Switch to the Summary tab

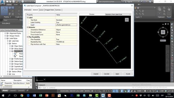pyautogui.click(x=58, y=10)
